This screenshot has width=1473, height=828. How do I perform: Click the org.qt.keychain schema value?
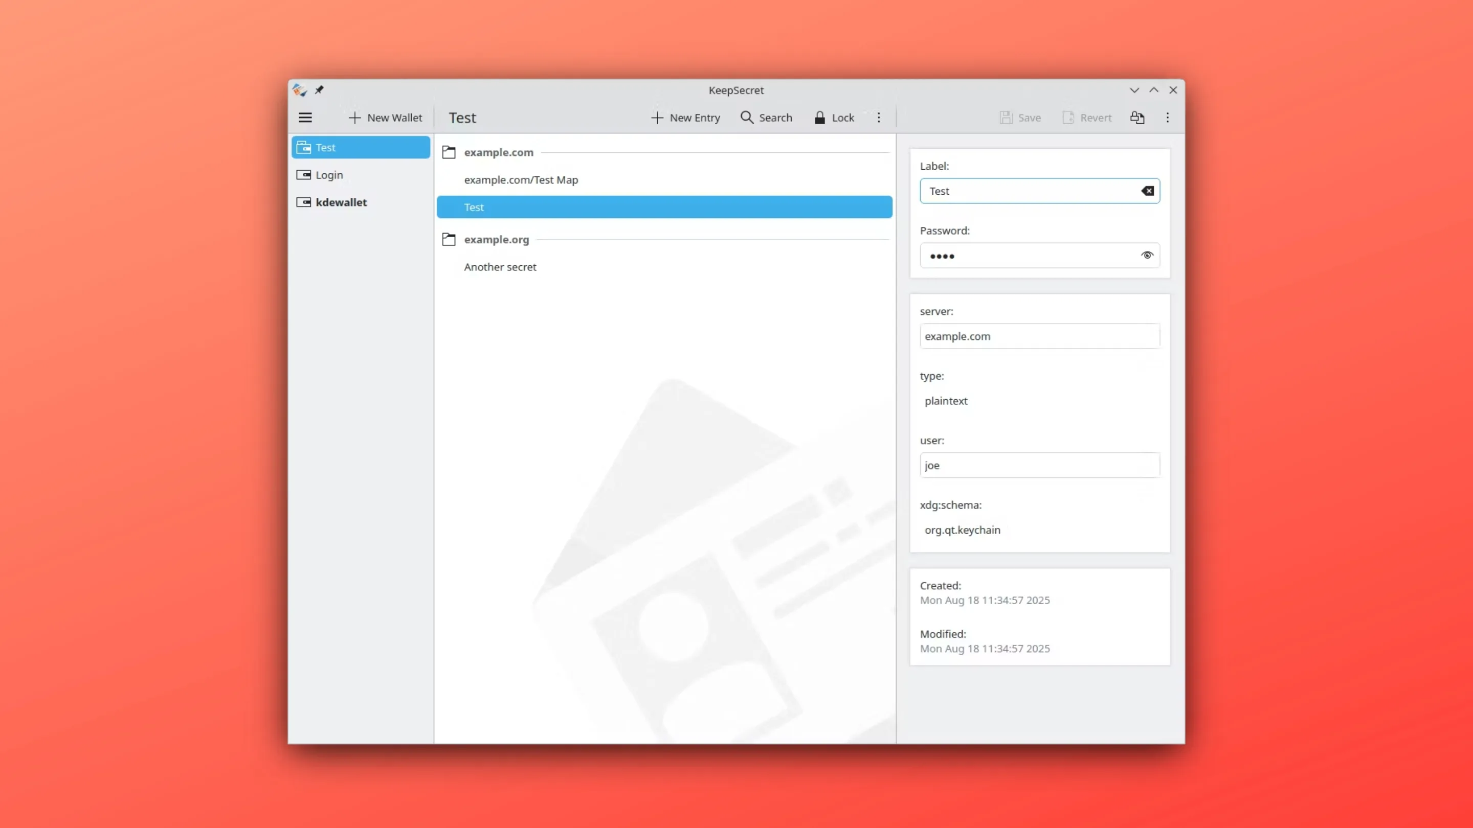[963, 531]
